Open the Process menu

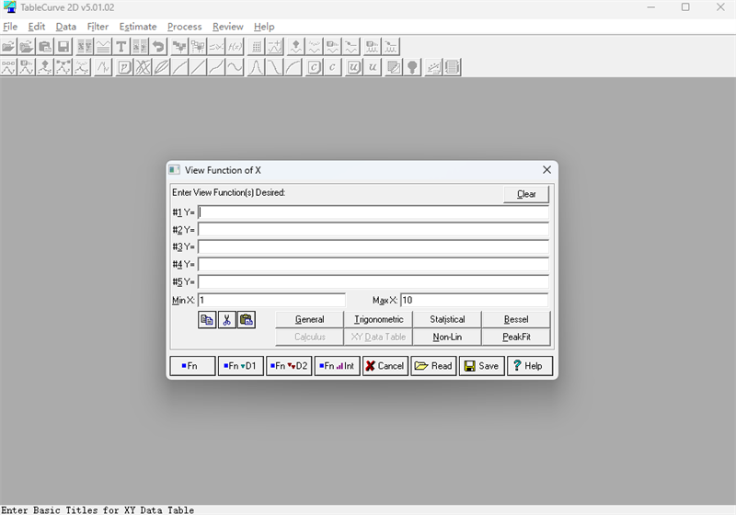click(185, 27)
